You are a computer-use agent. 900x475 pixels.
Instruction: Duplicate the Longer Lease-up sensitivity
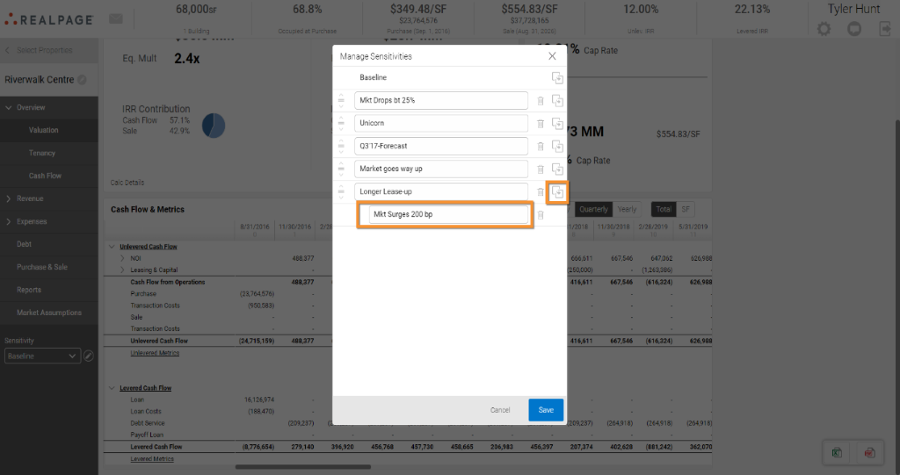[x=557, y=192]
